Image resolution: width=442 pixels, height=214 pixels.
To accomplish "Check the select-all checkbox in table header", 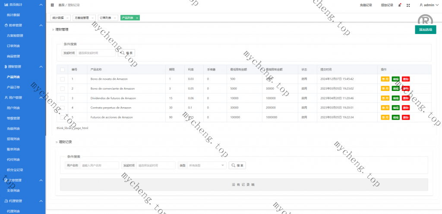I will [63, 69].
